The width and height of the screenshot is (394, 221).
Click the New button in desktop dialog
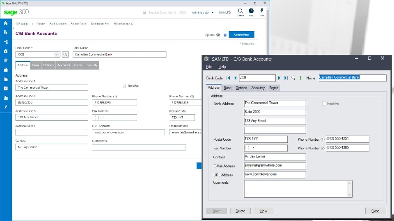263,211
